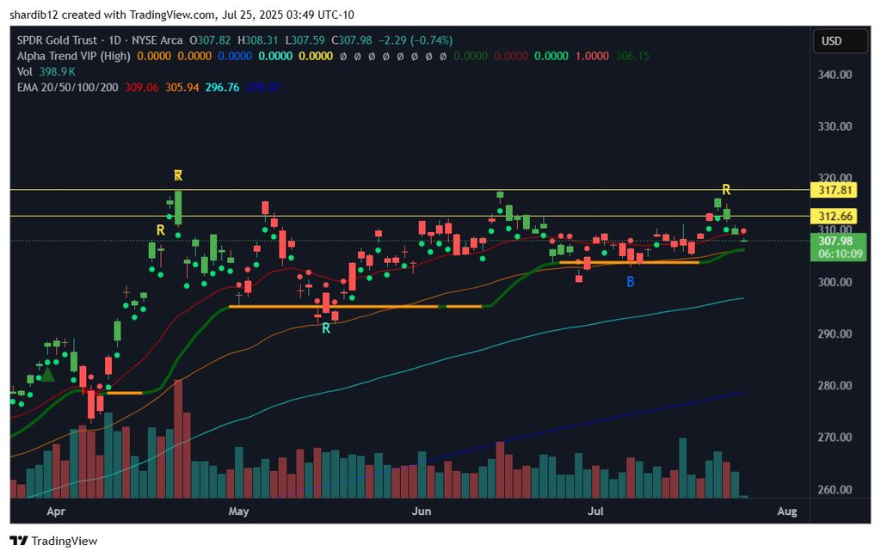This screenshot has height=557, width=881.
Task: Click the EMA 20 value 309.06
Action: tap(142, 88)
